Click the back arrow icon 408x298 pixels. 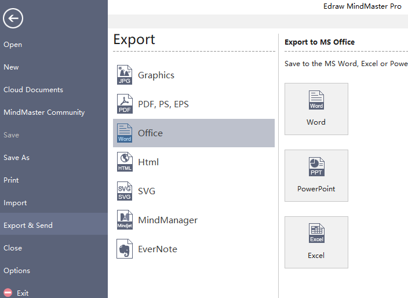(13, 19)
